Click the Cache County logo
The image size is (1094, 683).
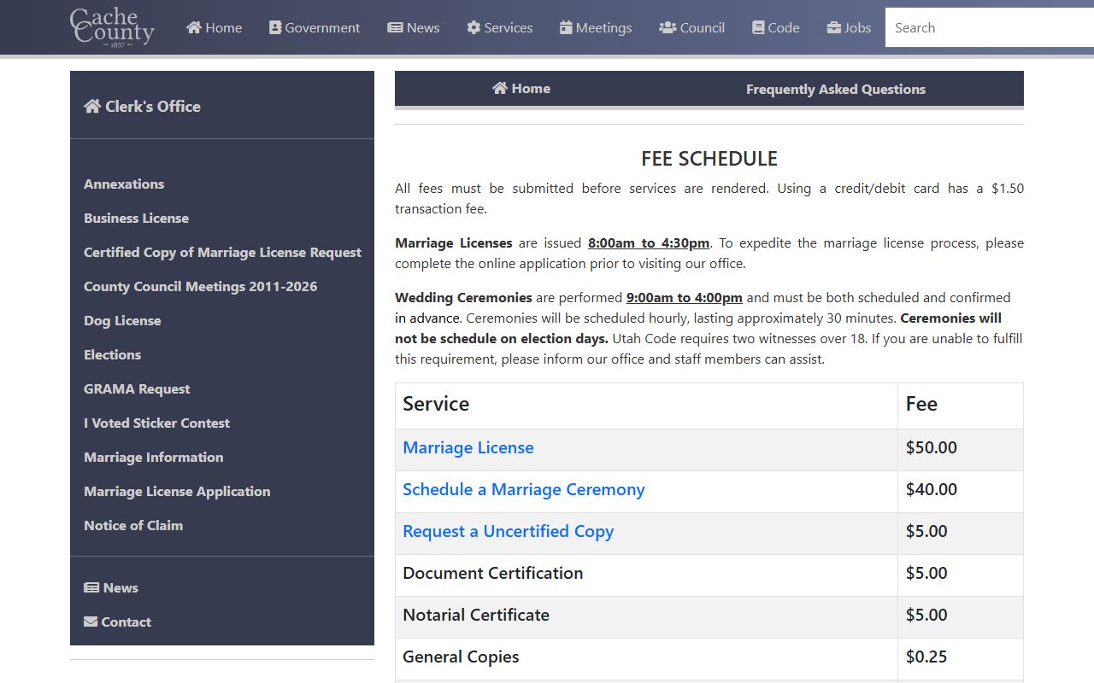[x=112, y=27]
